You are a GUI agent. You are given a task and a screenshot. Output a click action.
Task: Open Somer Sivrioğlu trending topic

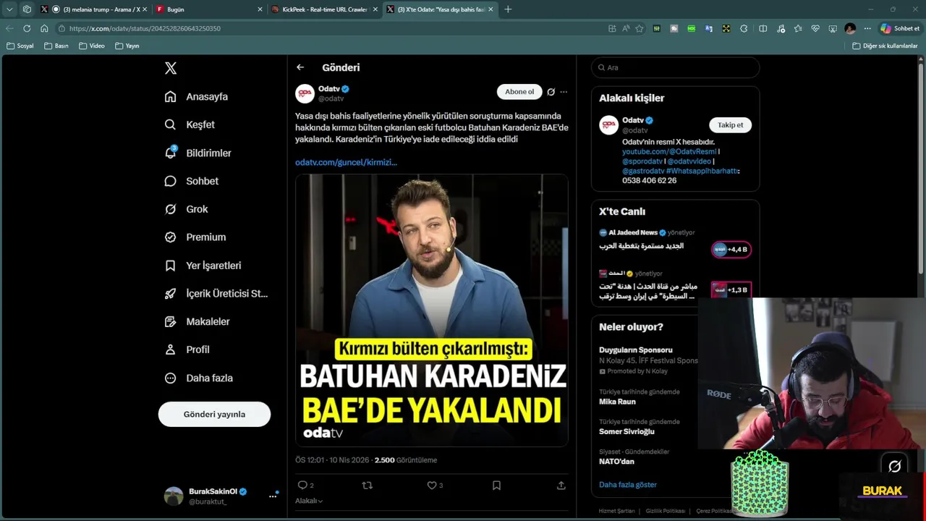pos(626,431)
